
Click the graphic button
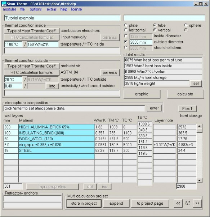coord(142,94)
